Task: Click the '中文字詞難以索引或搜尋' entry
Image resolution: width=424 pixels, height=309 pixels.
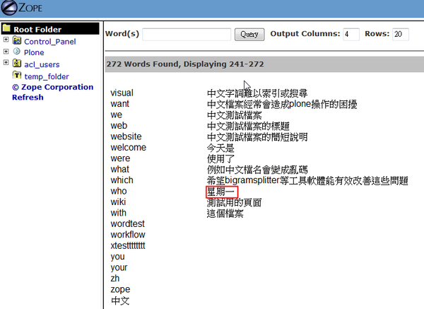Action: click(x=257, y=93)
